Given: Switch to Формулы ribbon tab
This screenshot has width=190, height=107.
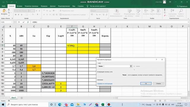Looking at the screenshot, I should [x=44, y=6].
